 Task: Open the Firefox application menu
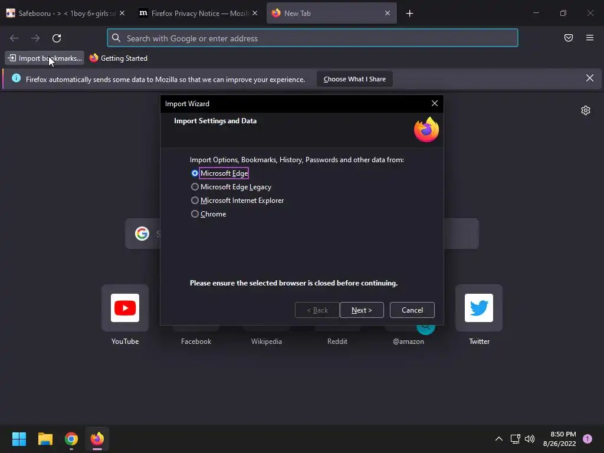(x=589, y=38)
